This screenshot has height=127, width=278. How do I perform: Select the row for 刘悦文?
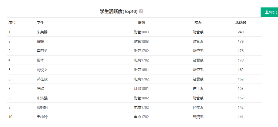[134, 70]
